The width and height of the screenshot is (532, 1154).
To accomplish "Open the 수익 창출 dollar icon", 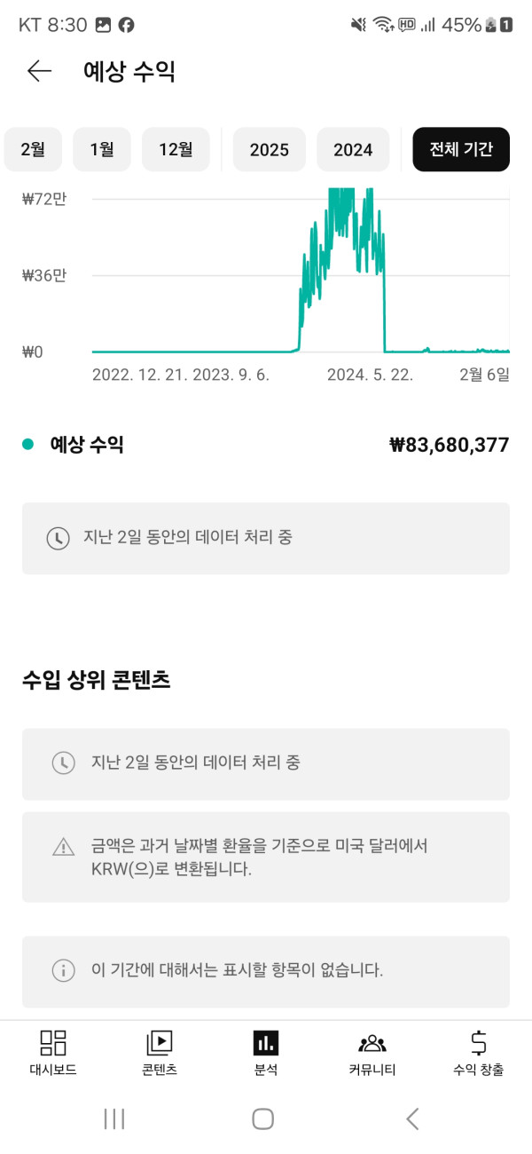I will [479, 1042].
